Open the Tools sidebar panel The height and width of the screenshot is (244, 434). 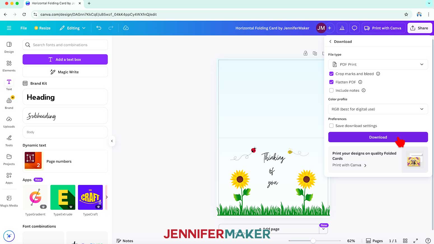(x=9, y=141)
